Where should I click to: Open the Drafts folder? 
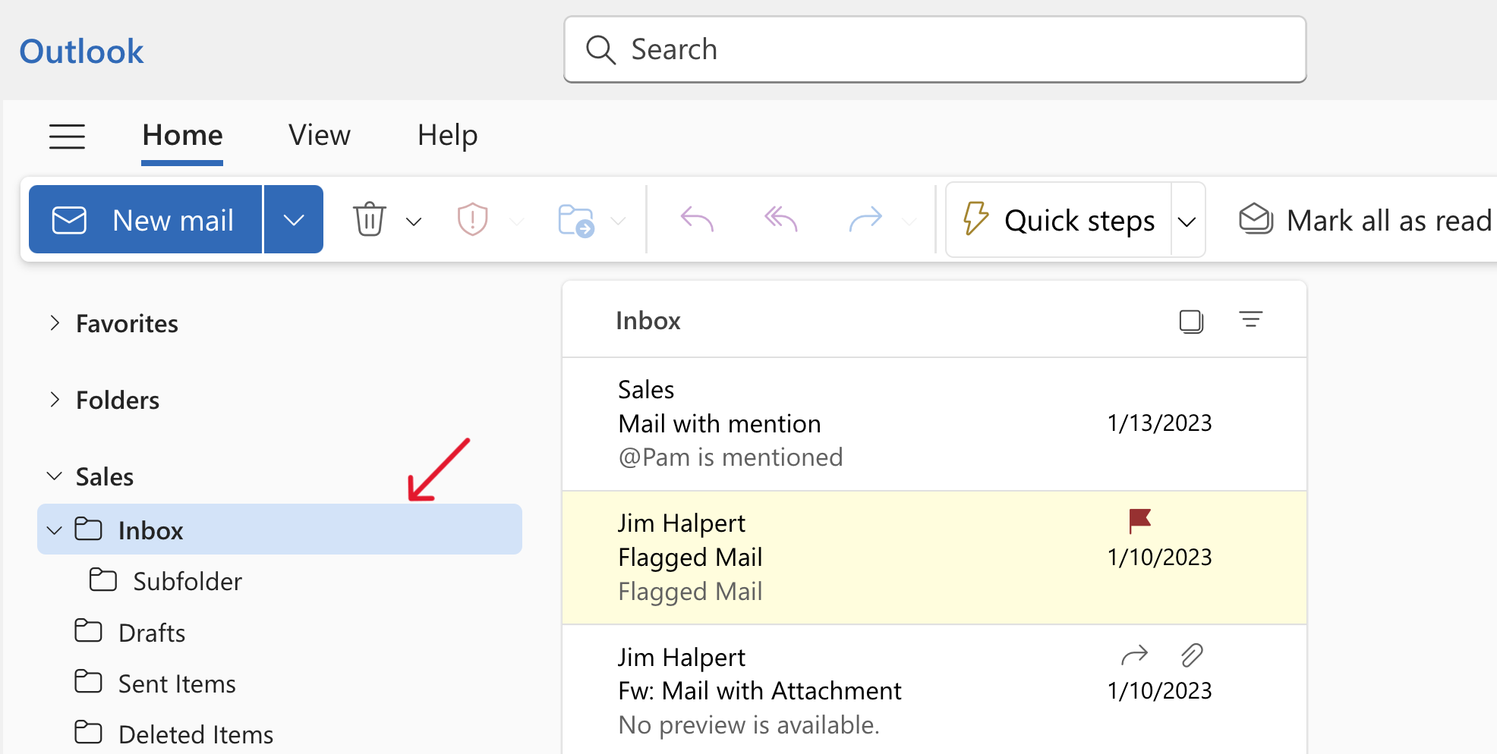151,633
